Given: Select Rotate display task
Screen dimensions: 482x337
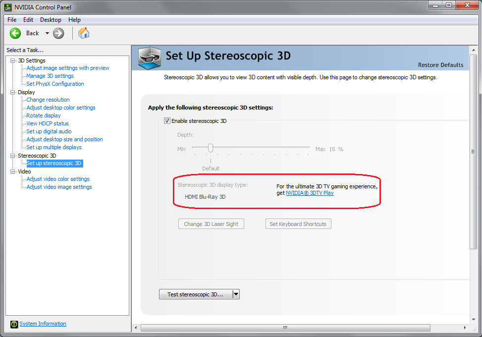Looking at the screenshot, I should coord(43,115).
